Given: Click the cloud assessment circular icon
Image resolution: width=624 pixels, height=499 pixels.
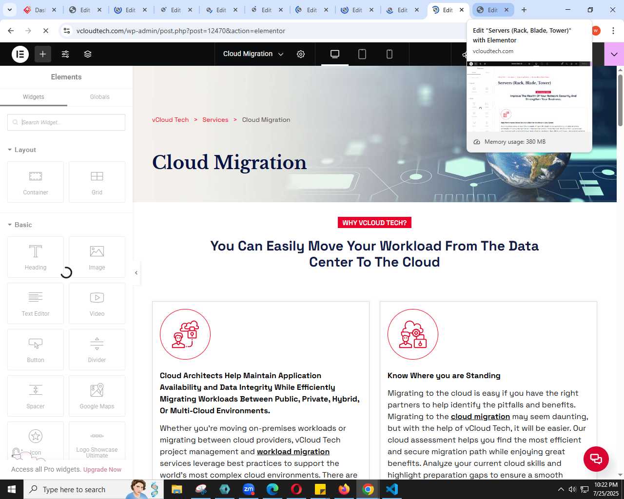Looking at the screenshot, I should (x=413, y=334).
